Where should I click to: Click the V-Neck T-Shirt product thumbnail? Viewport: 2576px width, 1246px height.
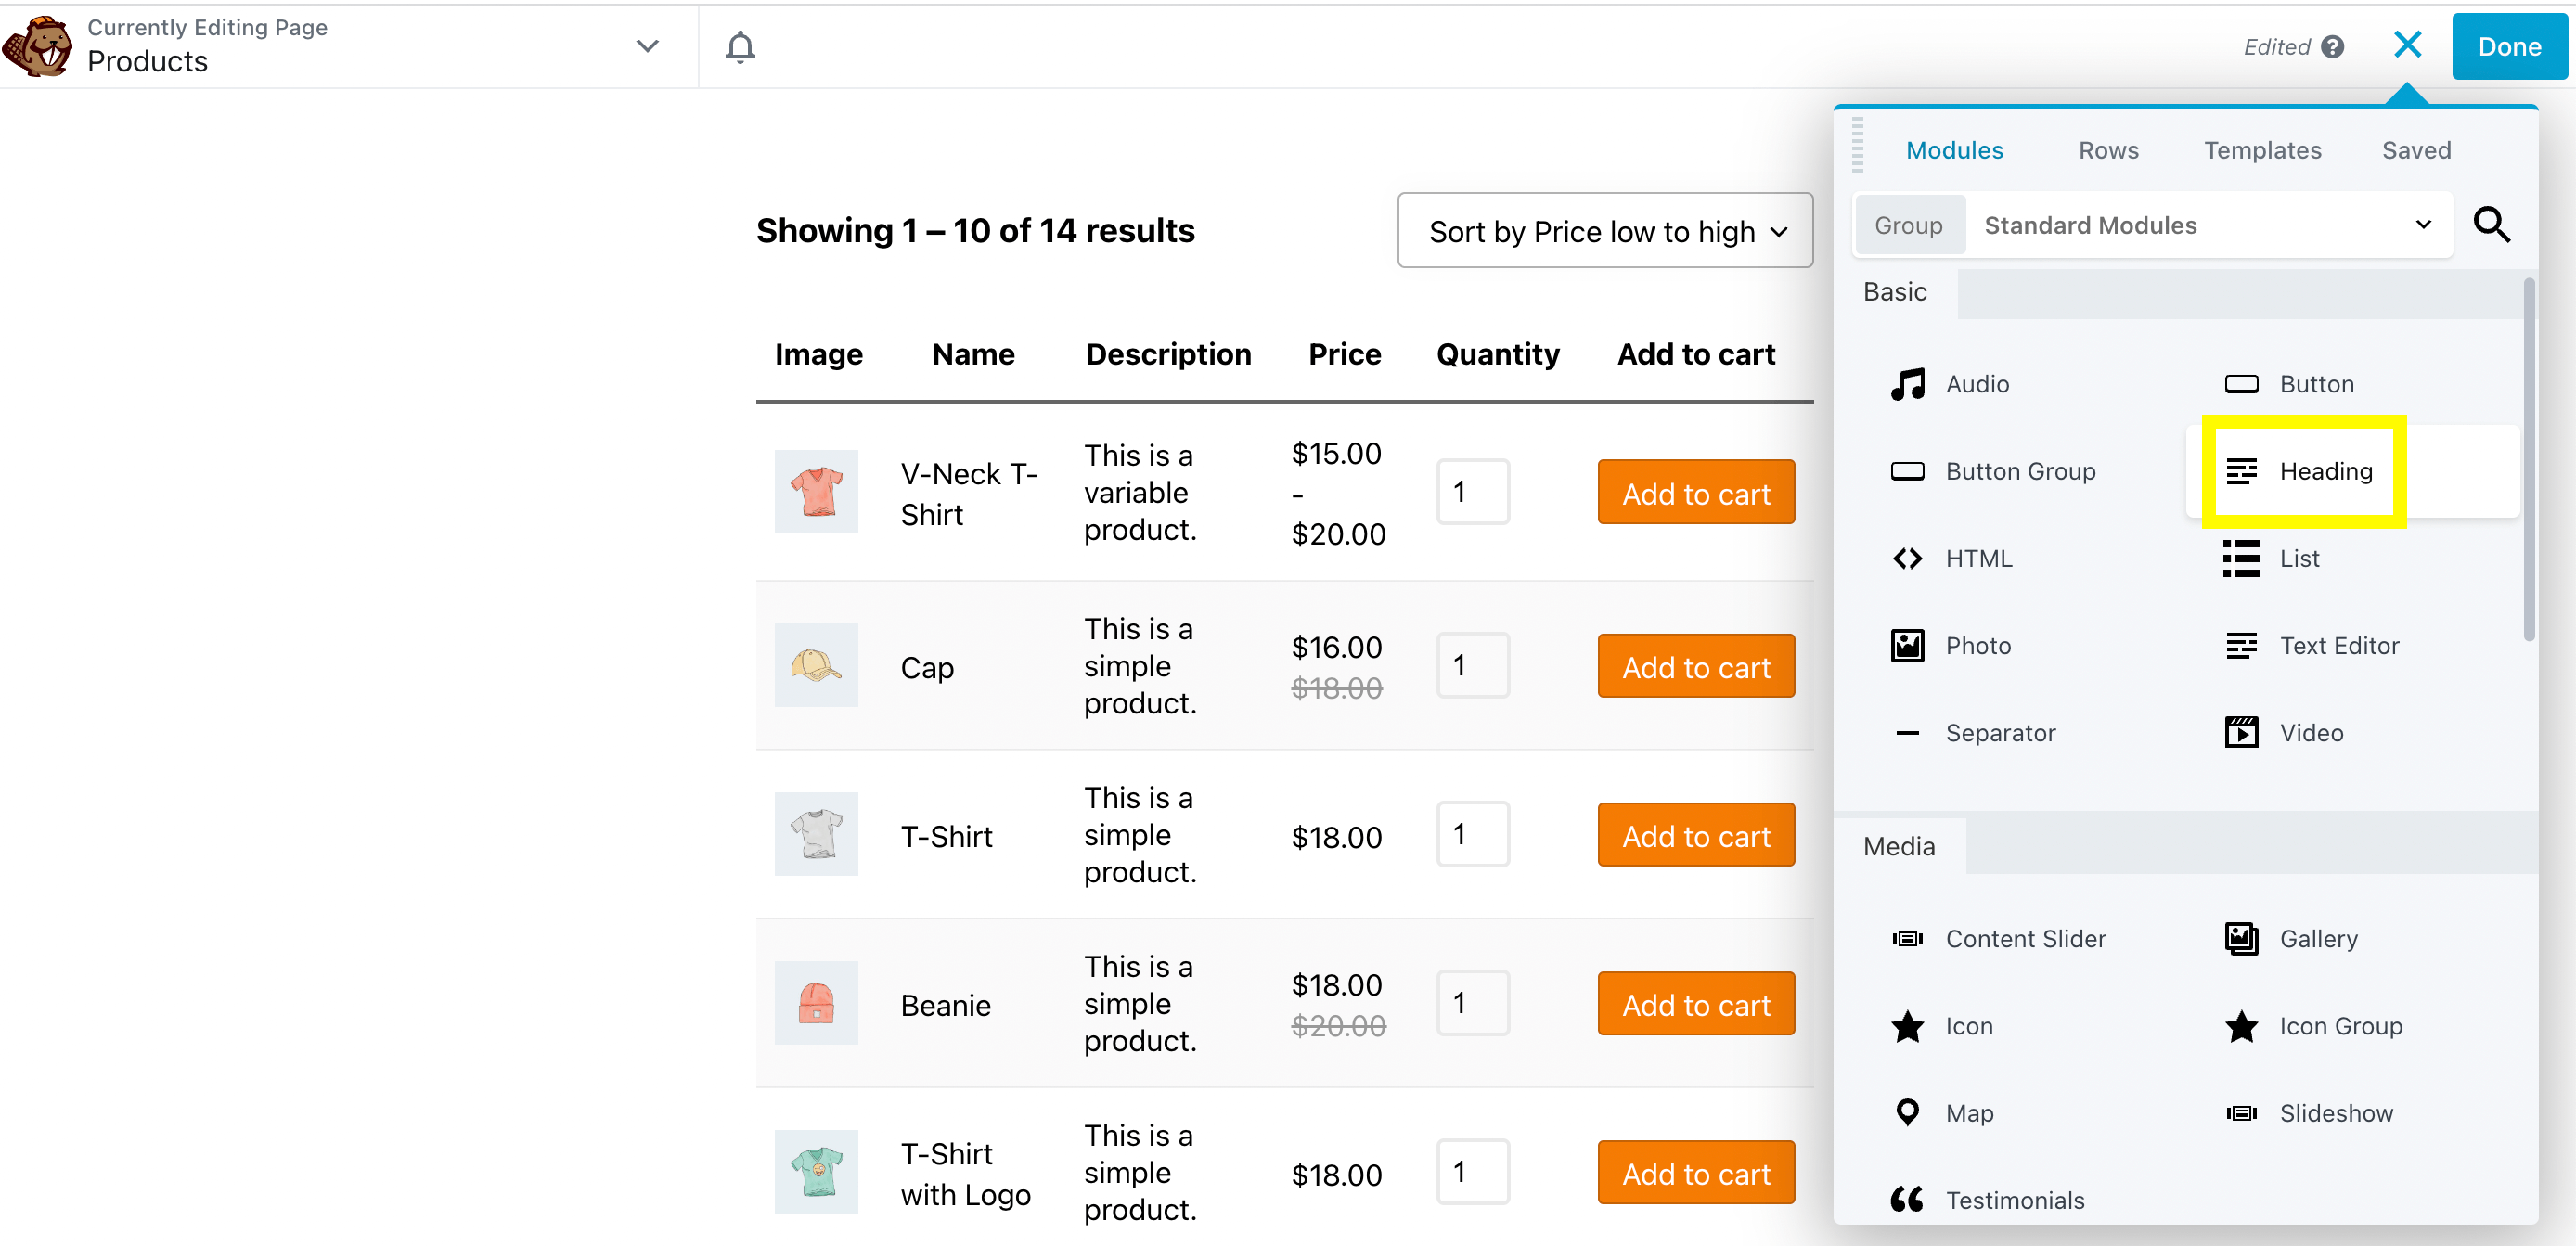[816, 492]
